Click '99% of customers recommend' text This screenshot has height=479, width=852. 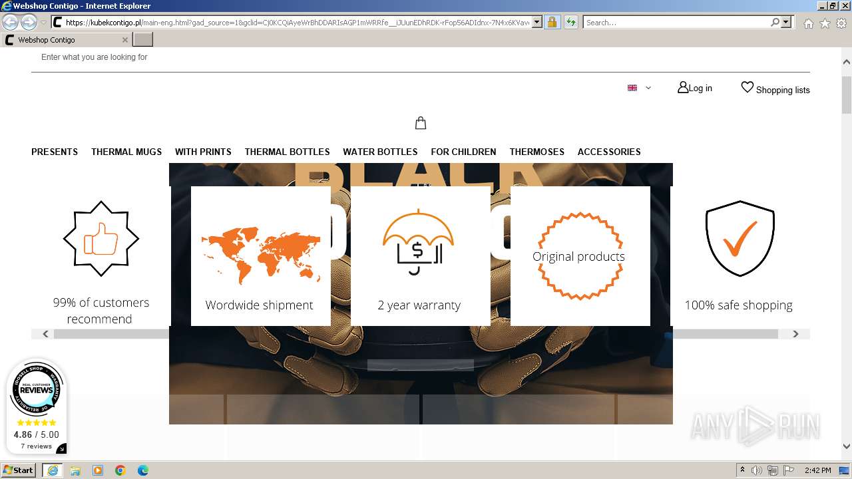[101, 311]
